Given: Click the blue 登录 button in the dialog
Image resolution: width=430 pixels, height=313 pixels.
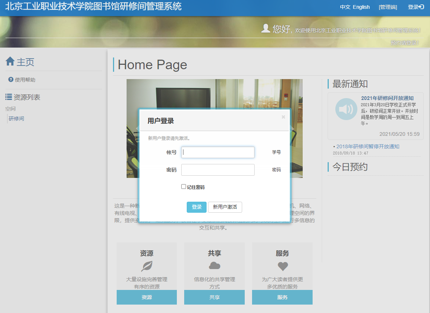Looking at the screenshot, I should (197, 207).
